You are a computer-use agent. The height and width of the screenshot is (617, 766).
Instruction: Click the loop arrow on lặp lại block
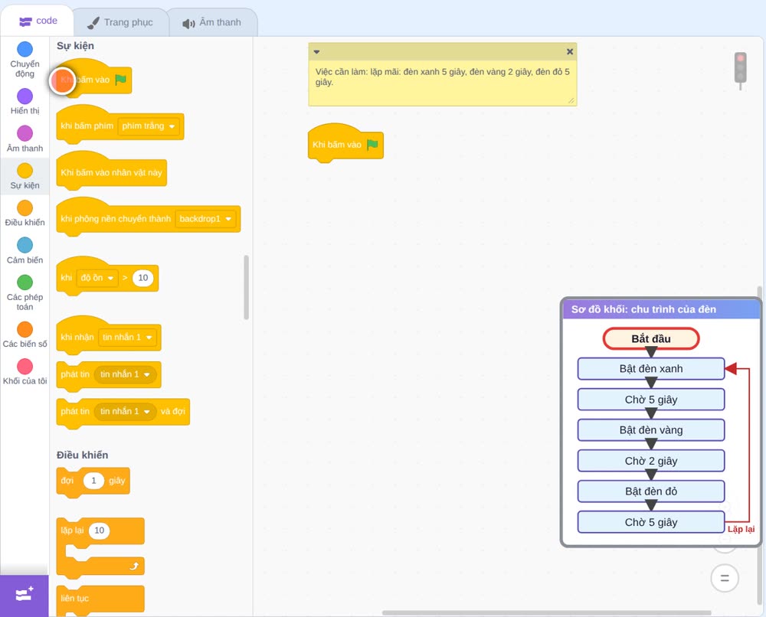click(134, 566)
